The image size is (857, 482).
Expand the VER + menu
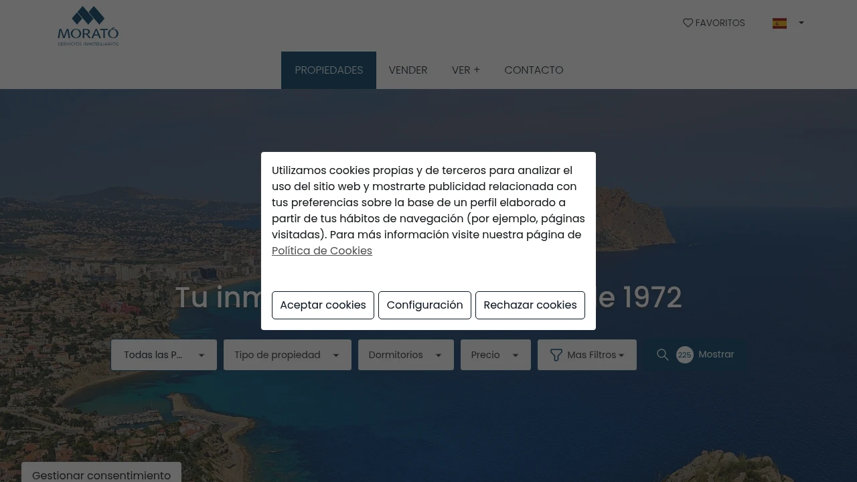point(466,70)
